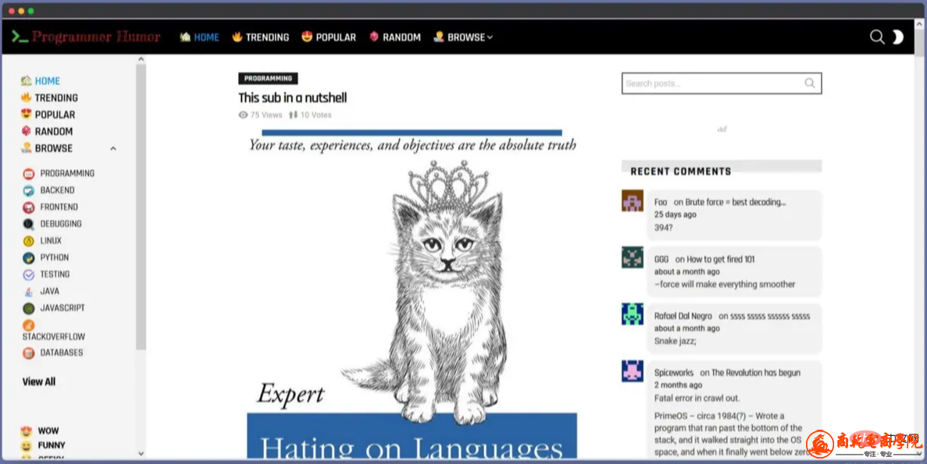Go to Popular in the top menu
This screenshot has width=927, height=464.
point(328,37)
